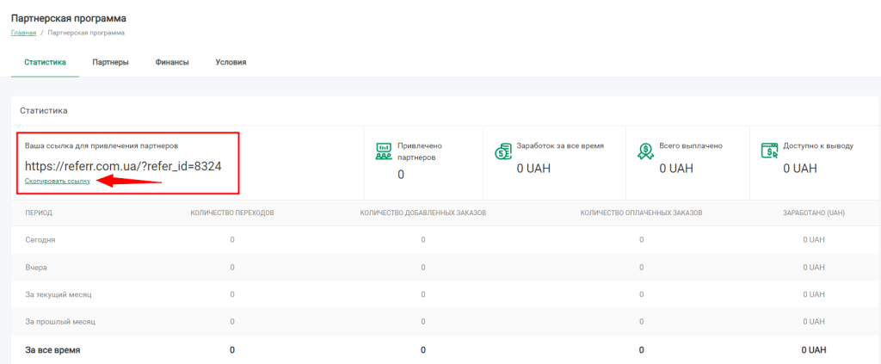Switch to the Партнеры tab
This screenshot has width=881, height=364.
pos(110,62)
